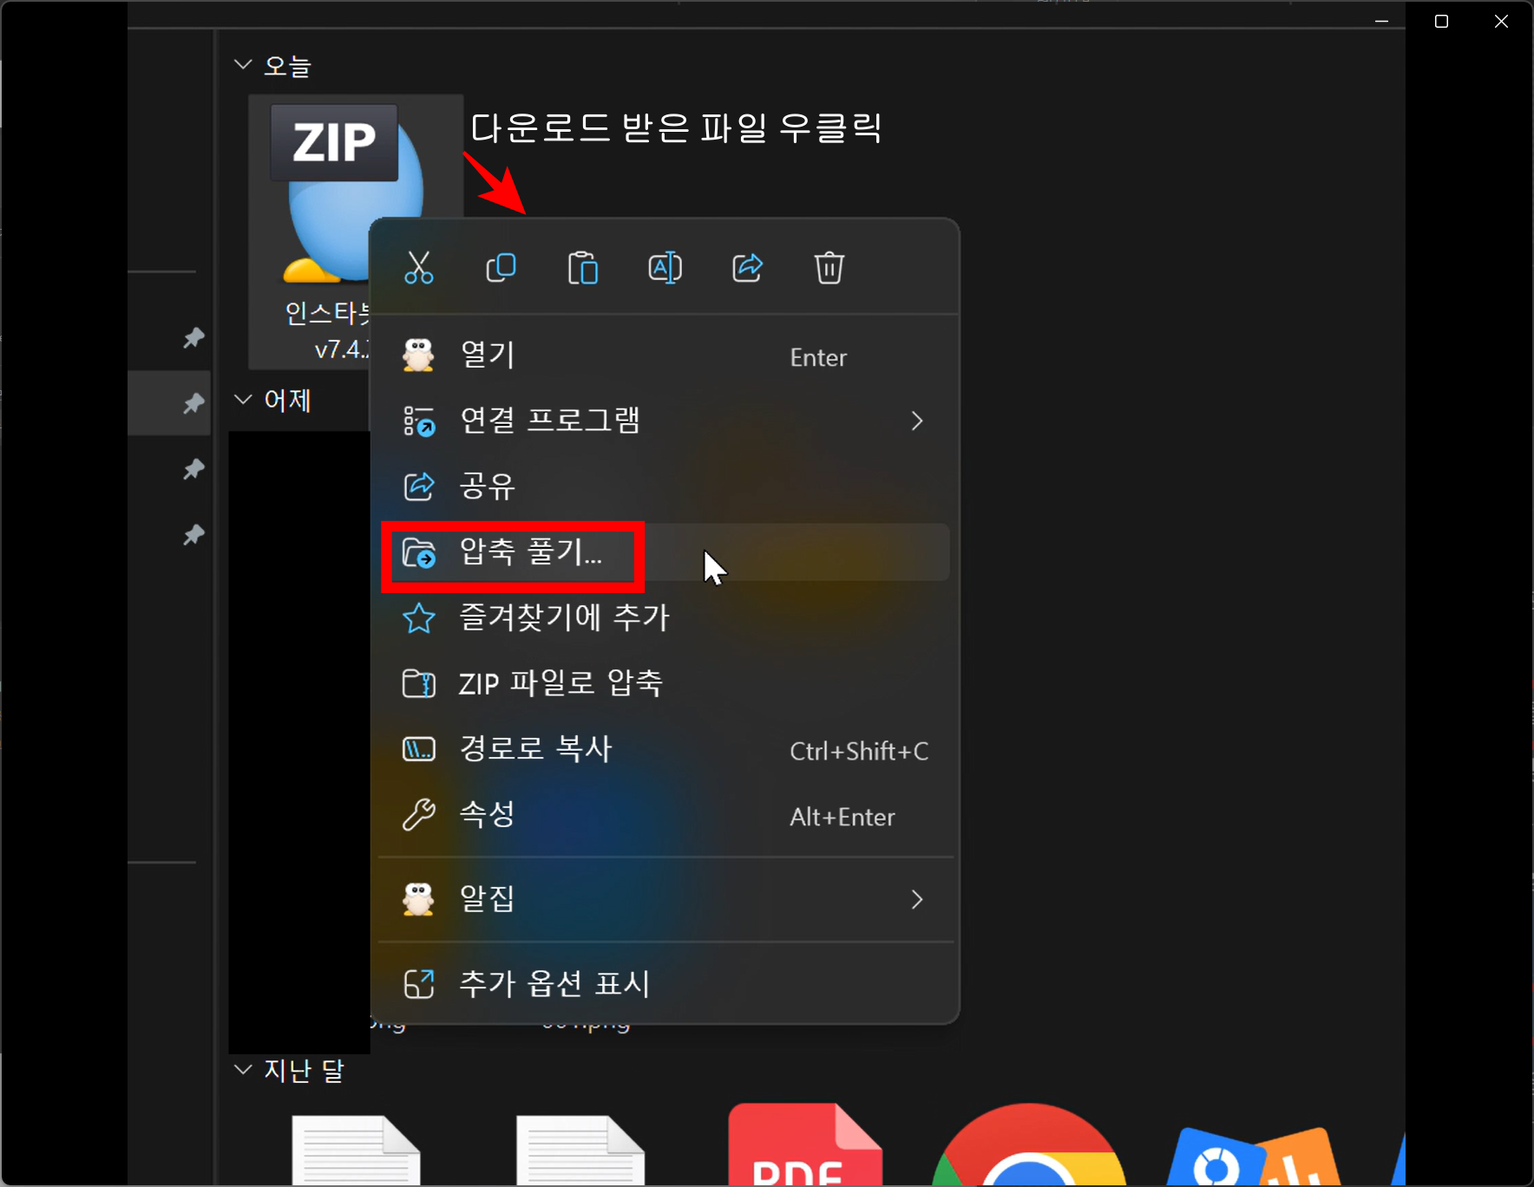1534x1187 pixels.
Task: Click the Rename icon in context menu
Action: click(x=665, y=268)
